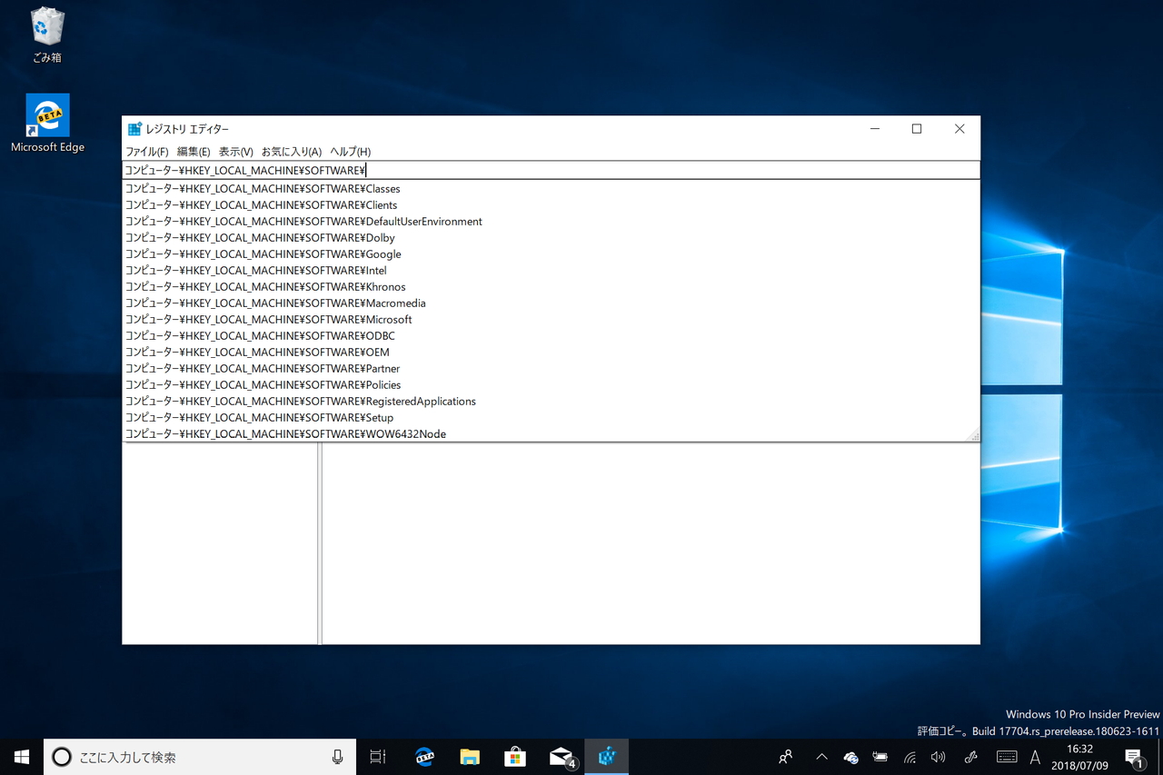
Task: Open the 表示(V) menu
Action: click(x=236, y=152)
